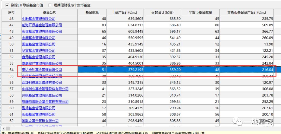The height and width of the screenshot is (134, 281).
Task: Click share total cell 305.83
Action: (x=162, y=121)
